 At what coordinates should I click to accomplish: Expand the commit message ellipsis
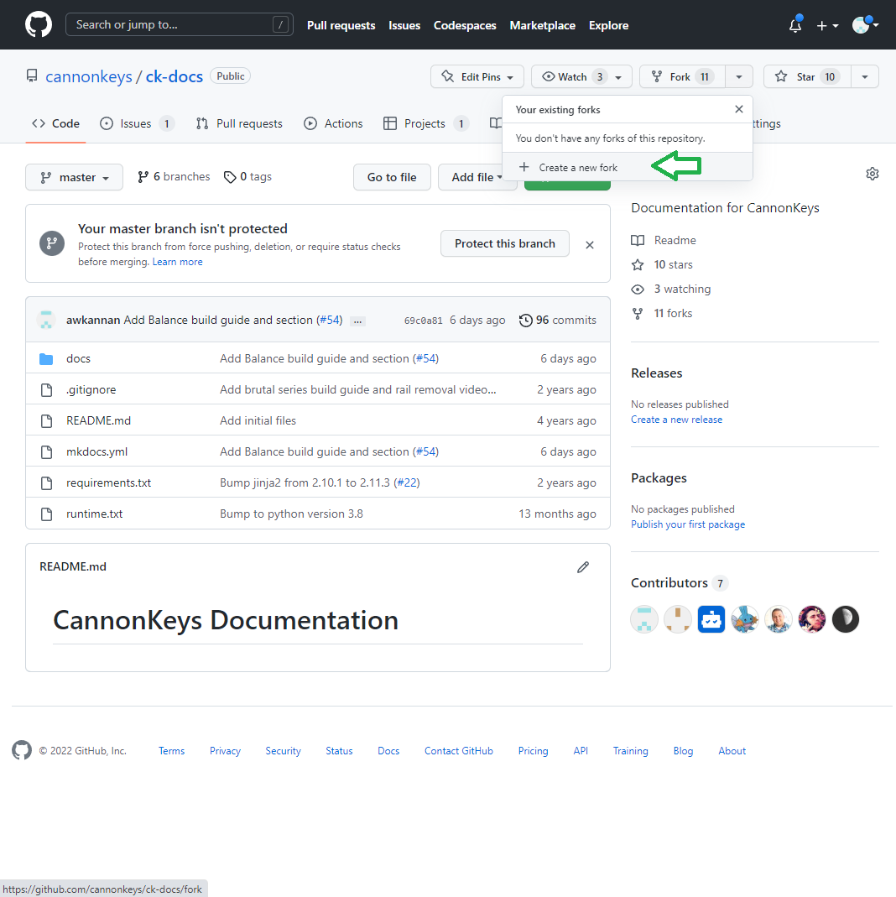(x=357, y=321)
